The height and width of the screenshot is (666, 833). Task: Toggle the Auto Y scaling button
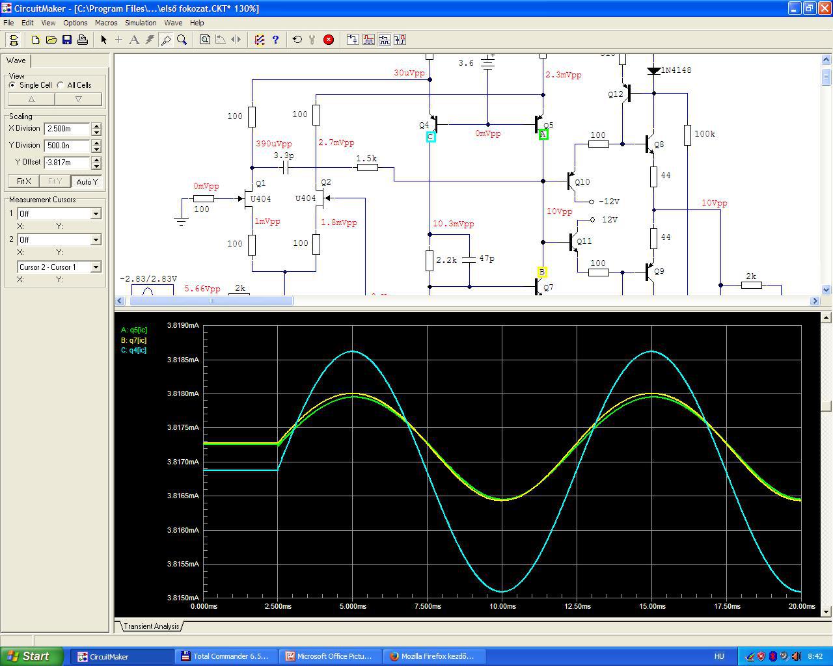tap(87, 181)
